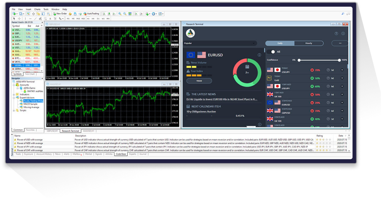Click the Acuity logo in Research Terminal
This screenshot has height=200, width=381.
click(x=190, y=33)
